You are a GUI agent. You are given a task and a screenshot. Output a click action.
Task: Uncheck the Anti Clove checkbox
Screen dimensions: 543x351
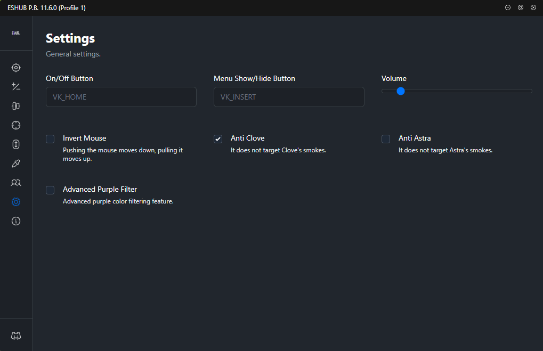[218, 139]
